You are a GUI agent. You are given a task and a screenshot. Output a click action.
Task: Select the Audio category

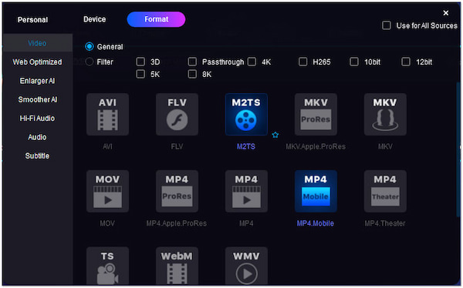tap(37, 137)
